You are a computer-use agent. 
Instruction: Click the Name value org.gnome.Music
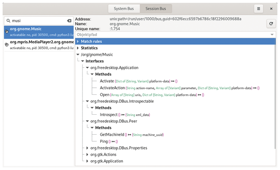tap(125, 24)
